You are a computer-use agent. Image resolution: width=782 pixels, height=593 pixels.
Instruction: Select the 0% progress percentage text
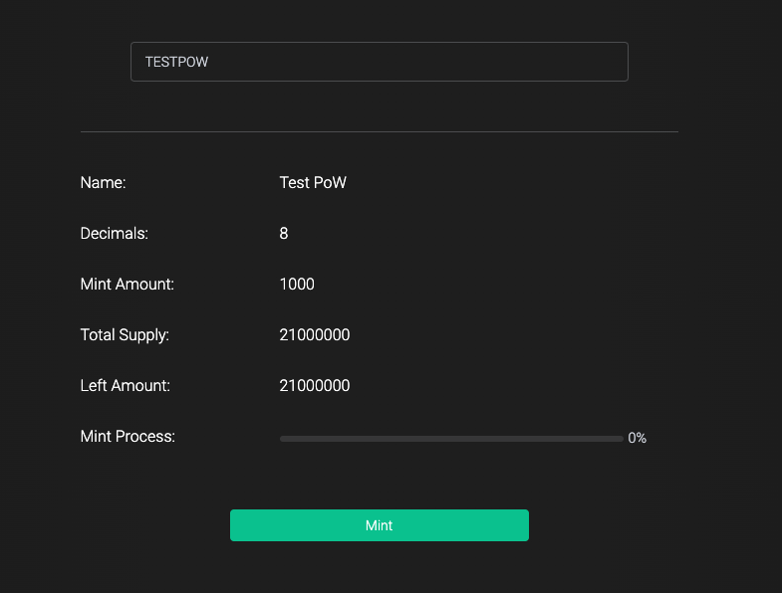point(638,438)
